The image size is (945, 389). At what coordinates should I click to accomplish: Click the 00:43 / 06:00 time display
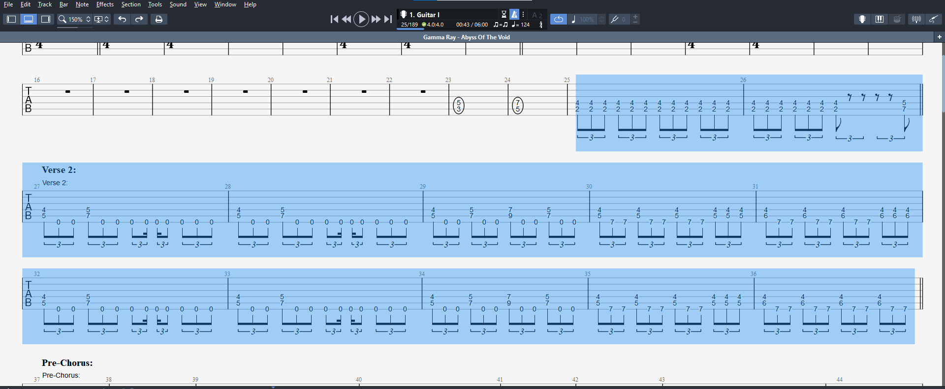[x=472, y=25]
